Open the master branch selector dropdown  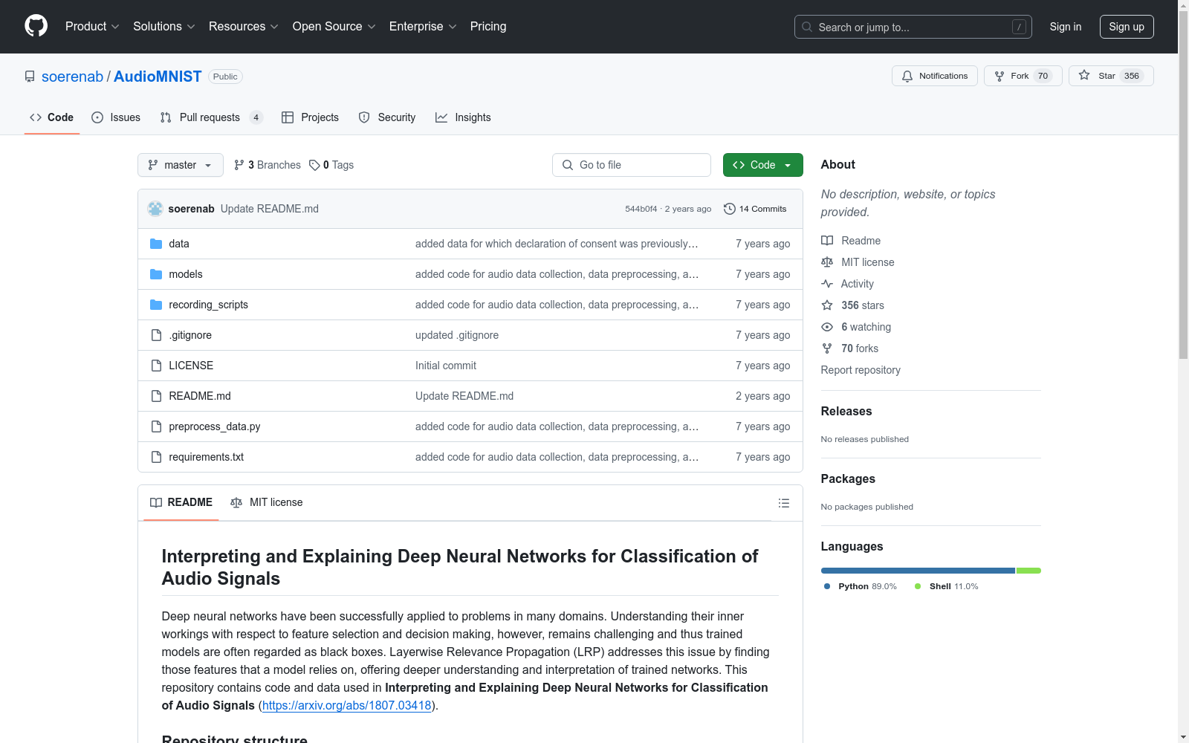pyautogui.click(x=181, y=165)
